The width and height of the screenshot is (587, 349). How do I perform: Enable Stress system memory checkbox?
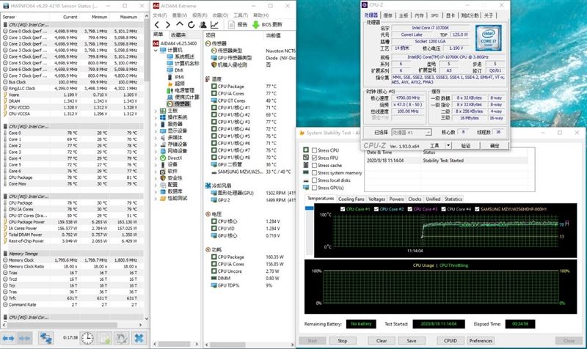tap(315, 173)
